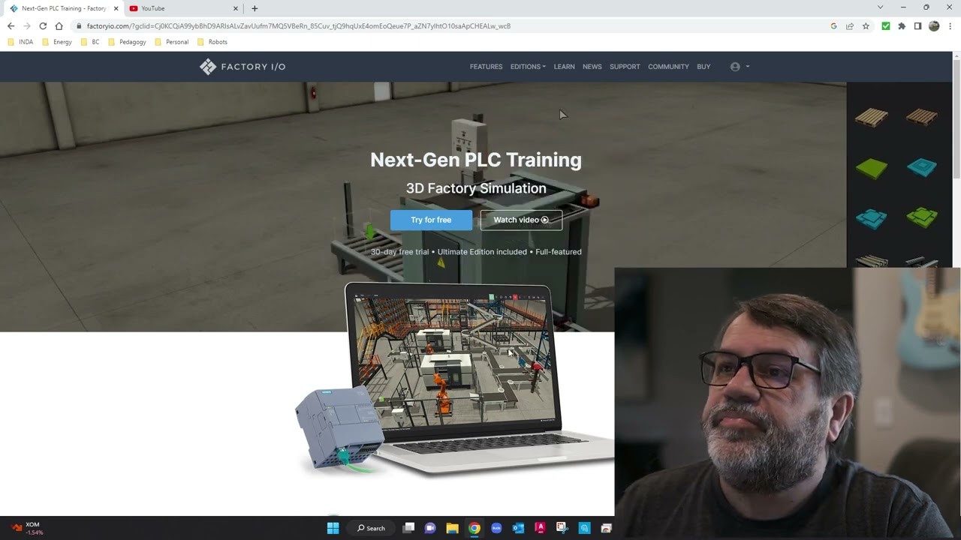Open the Teams Chat taskbar icon

pyautogui.click(x=430, y=528)
